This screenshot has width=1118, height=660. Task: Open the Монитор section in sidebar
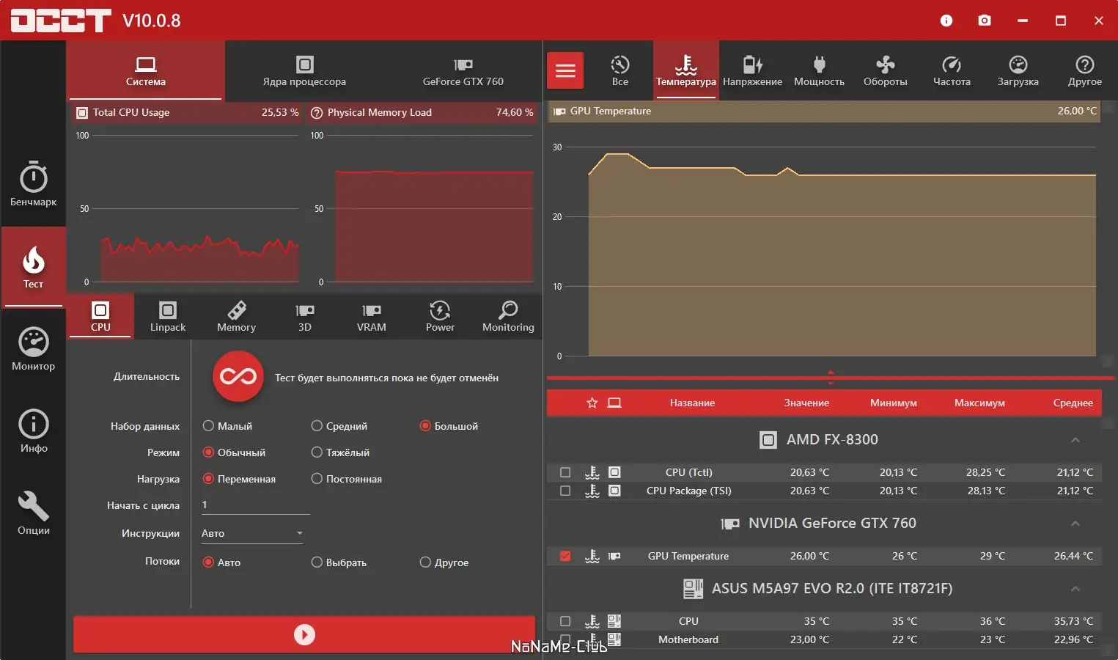[x=33, y=349]
